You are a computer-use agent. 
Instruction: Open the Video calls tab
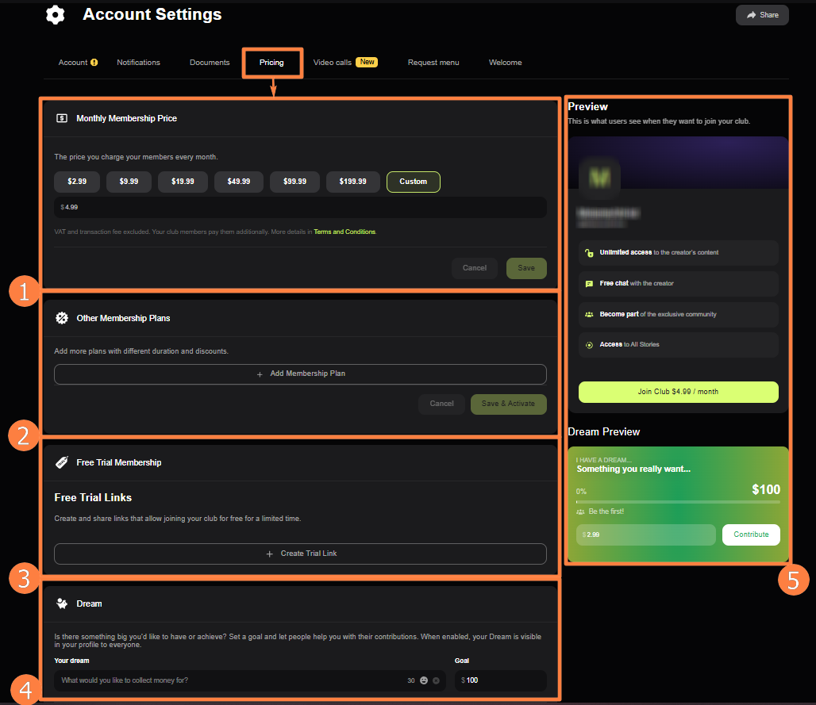point(333,63)
